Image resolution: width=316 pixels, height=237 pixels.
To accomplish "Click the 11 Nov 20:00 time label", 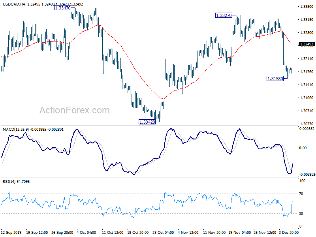I will click(x=214, y=233).
